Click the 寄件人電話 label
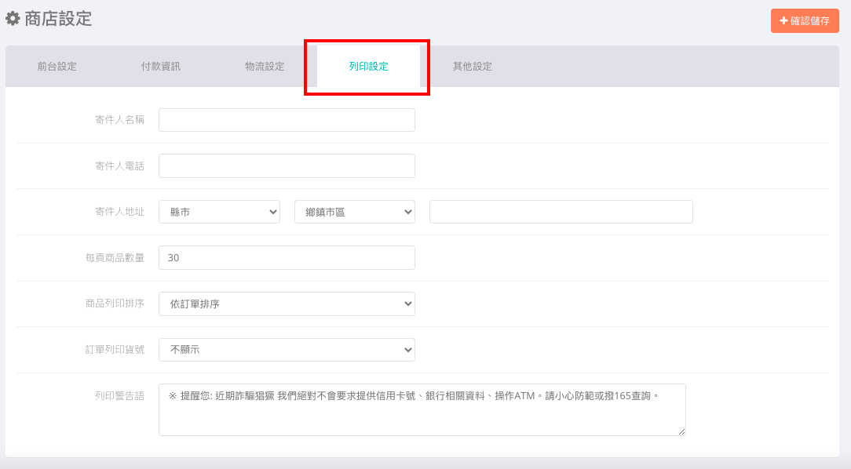Image resolution: width=851 pixels, height=469 pixels. click(119, 166)
